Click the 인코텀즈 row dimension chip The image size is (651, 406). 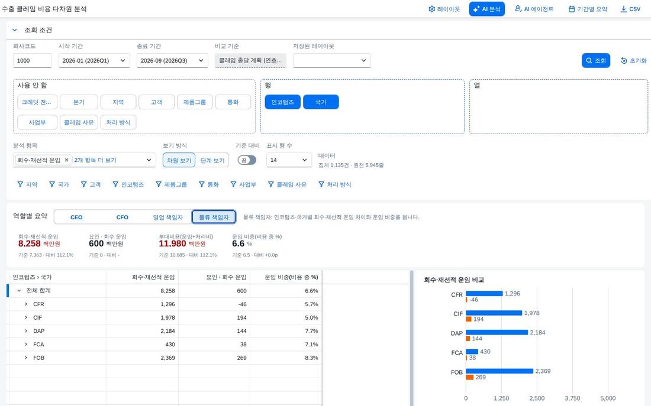(x=282, y=102)
